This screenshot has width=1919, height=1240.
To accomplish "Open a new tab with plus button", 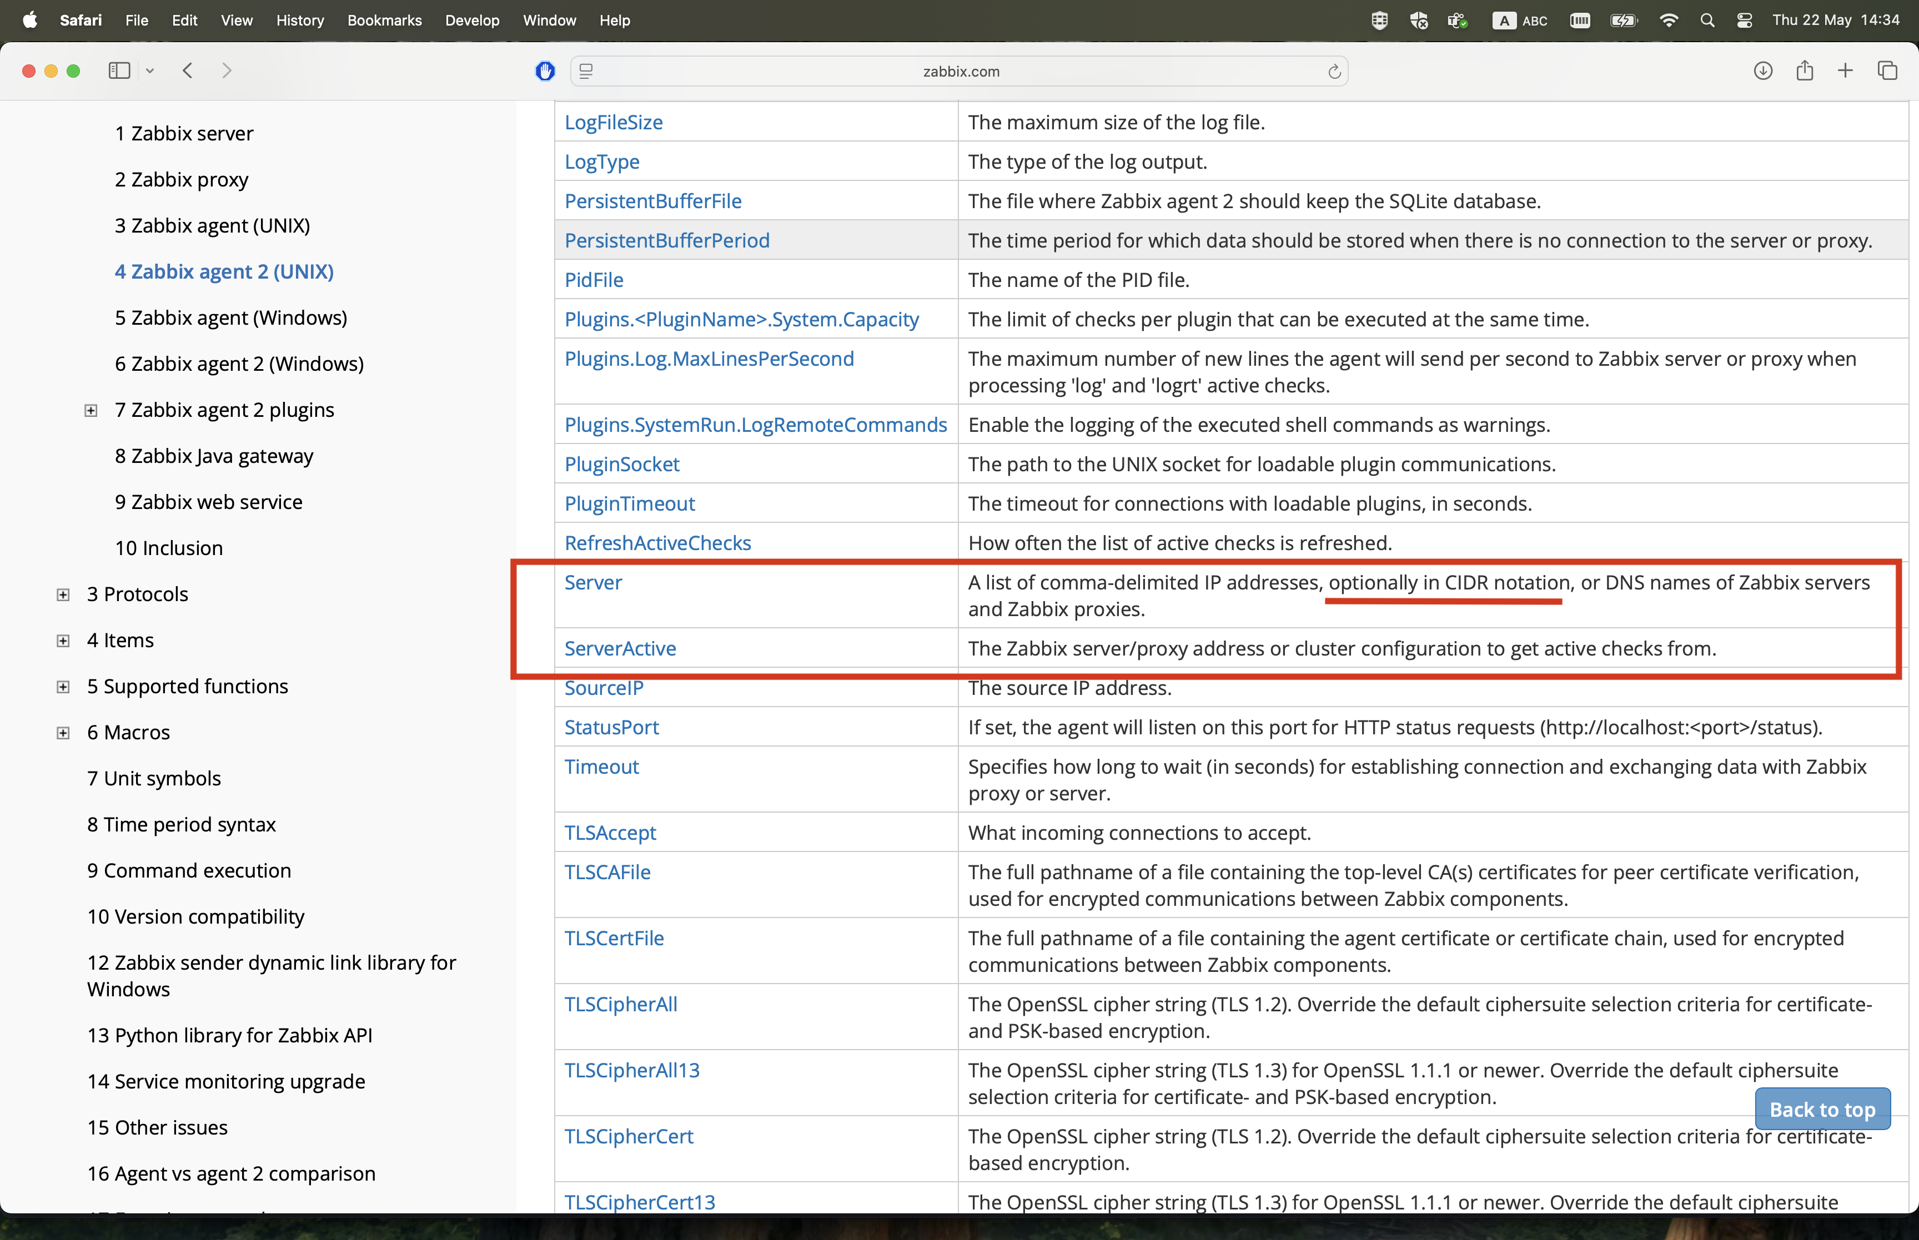I will [1846, 71].
